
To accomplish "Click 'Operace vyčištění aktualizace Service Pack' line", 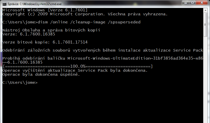I will [75, 70].
